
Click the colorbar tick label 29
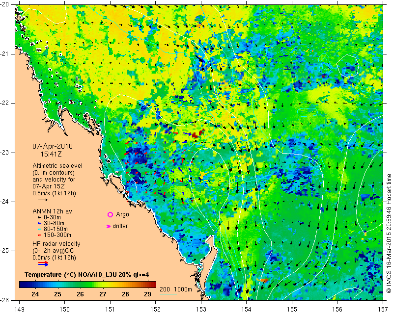[148, 294]
